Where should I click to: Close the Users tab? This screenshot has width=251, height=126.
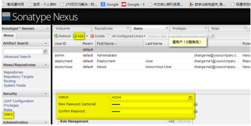(x=167, y=28)
